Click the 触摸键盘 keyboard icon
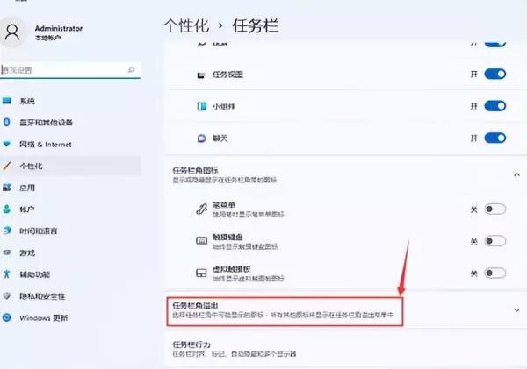Image resolution: width=527 pixels, height=369 pixels. coord(201,241)
